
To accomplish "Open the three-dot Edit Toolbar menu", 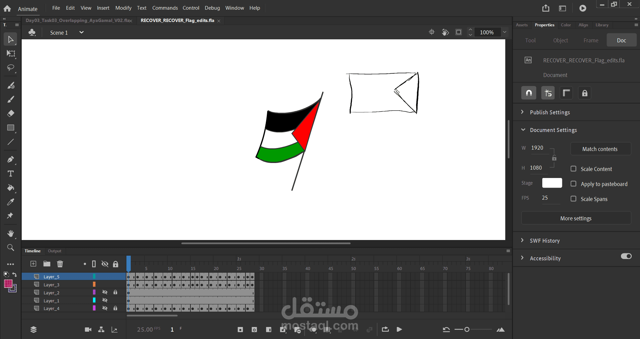I will point(11,264).
